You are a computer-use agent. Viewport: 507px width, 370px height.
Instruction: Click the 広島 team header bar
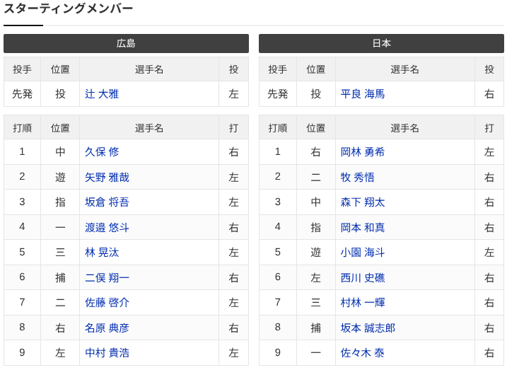(x=126, y=43)
